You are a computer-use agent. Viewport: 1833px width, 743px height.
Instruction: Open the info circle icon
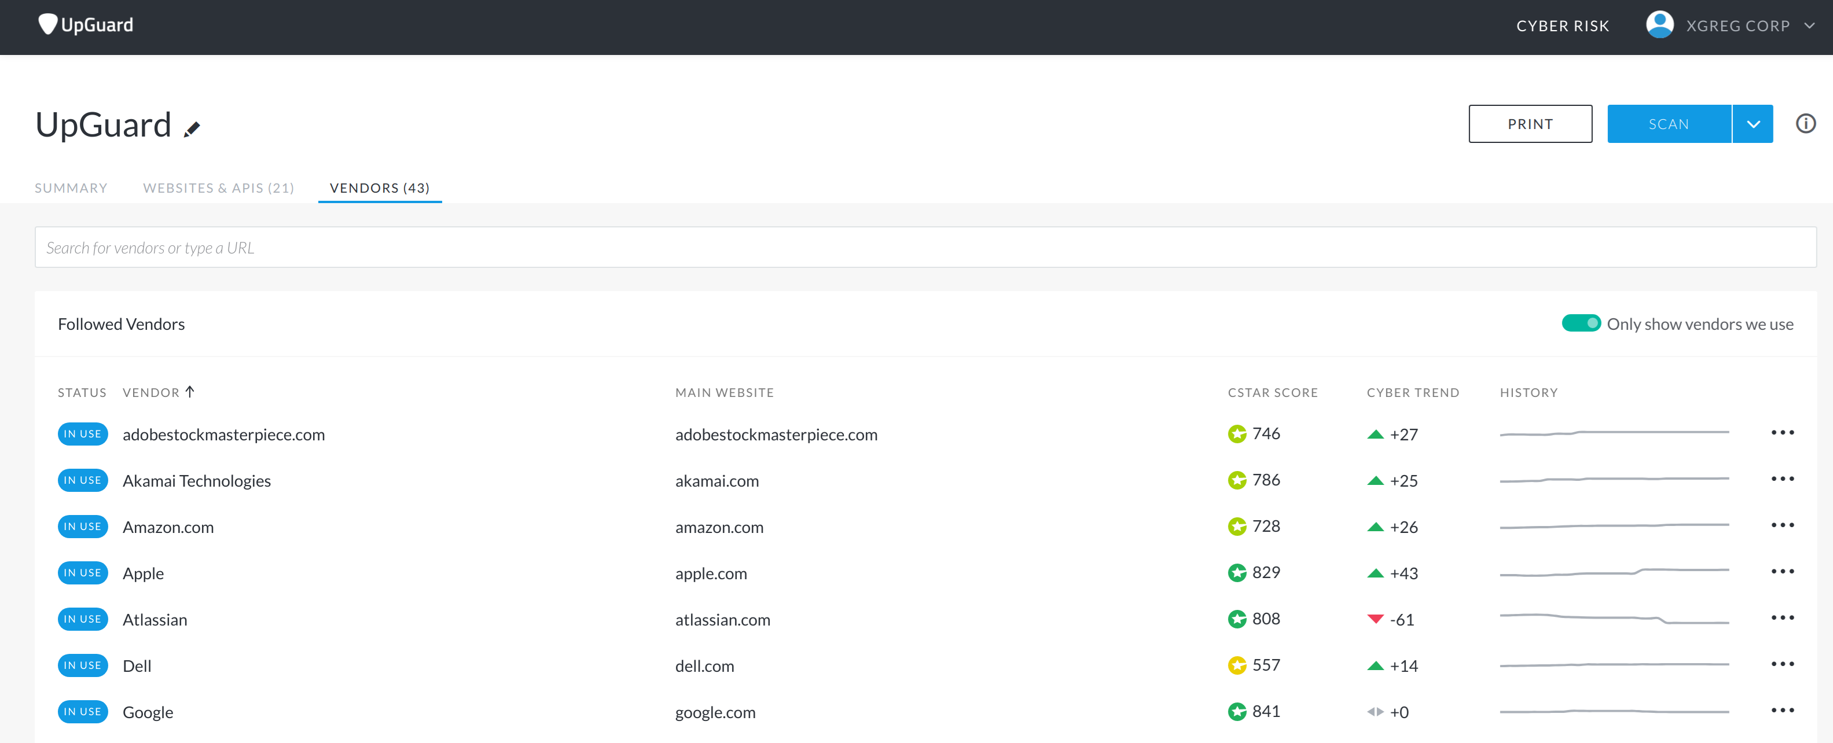tap(1805, 124)
